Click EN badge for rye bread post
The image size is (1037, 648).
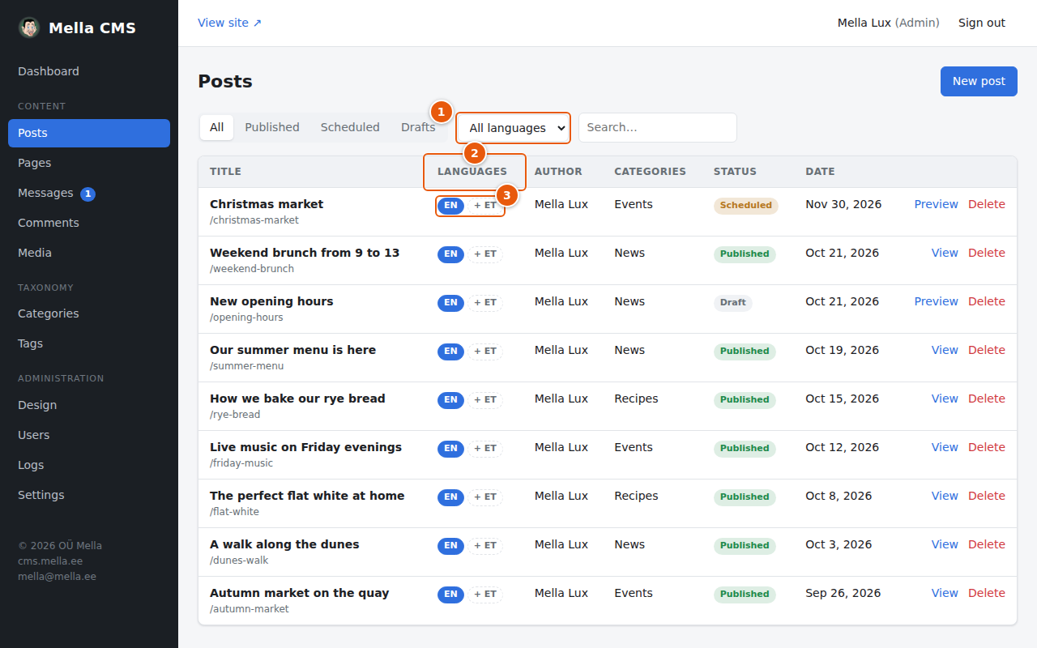tap(450, 400)
